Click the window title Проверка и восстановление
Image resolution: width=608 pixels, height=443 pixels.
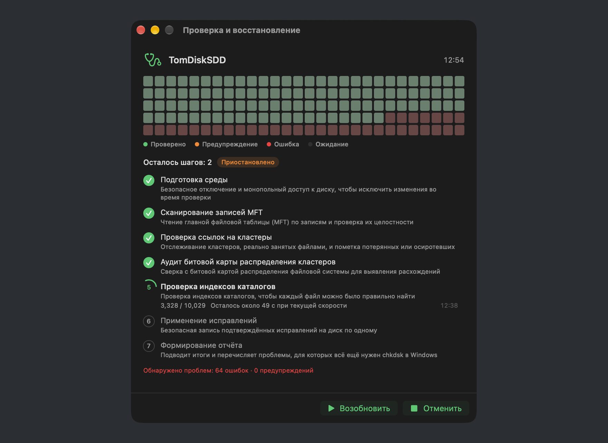241,30
